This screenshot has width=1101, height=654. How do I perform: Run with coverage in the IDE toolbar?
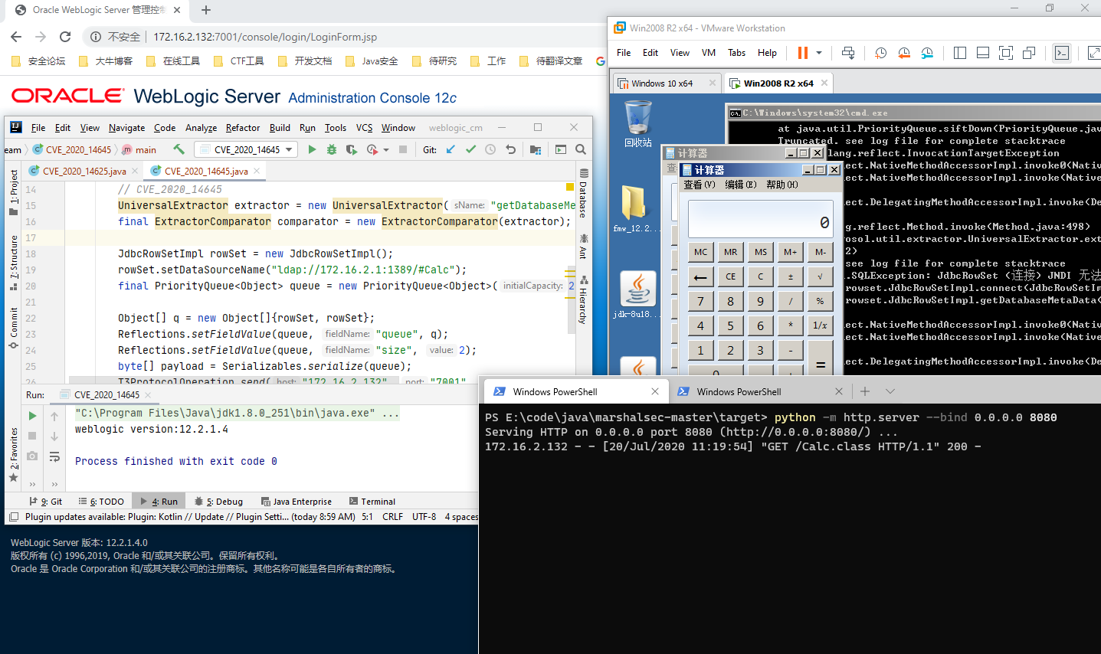click(351, 149)
